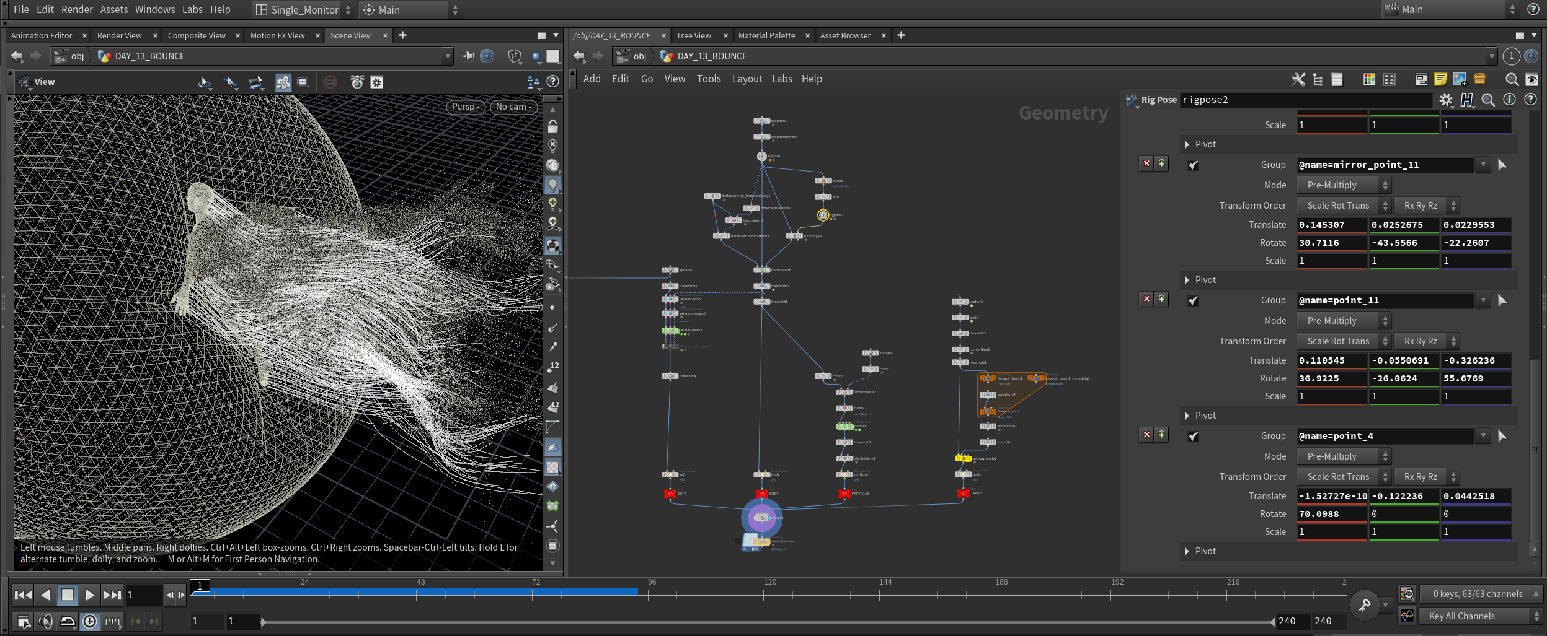
Task: Switch to the Material Palette tab
Action: point(766,36)
